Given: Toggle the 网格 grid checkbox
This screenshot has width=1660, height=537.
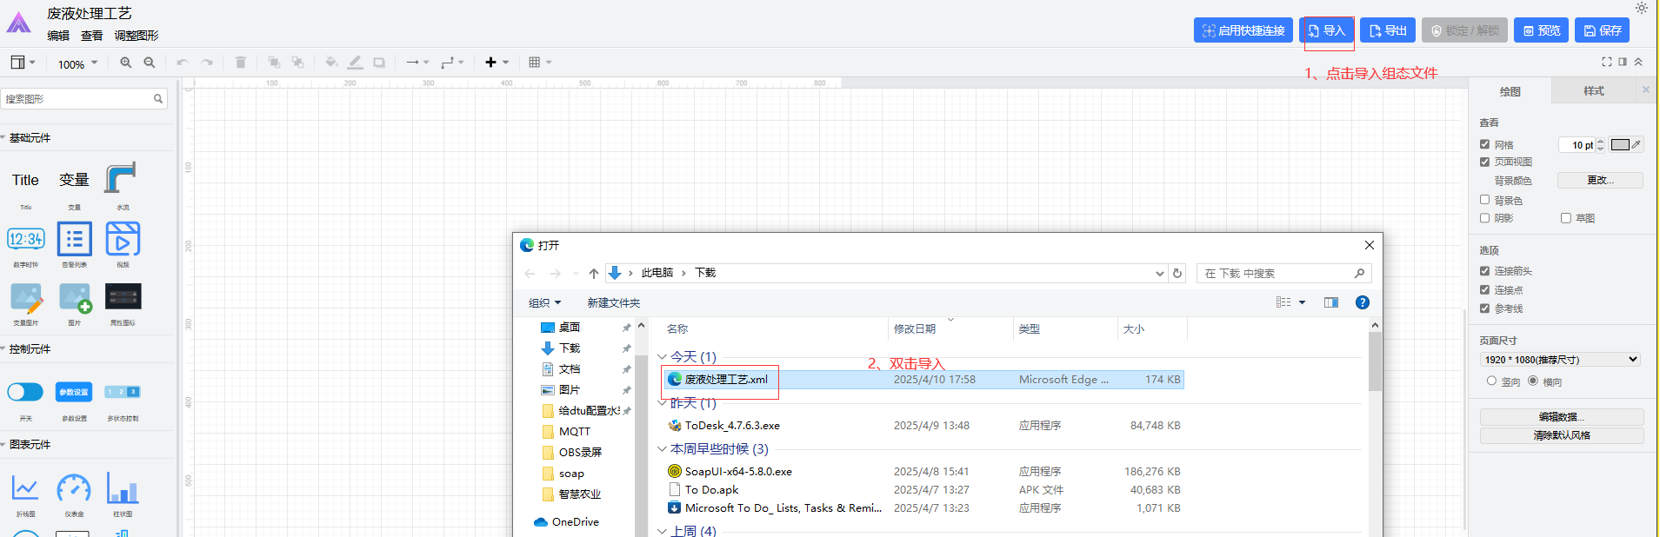Looking at the screenshot, I should click(1485, 144).
